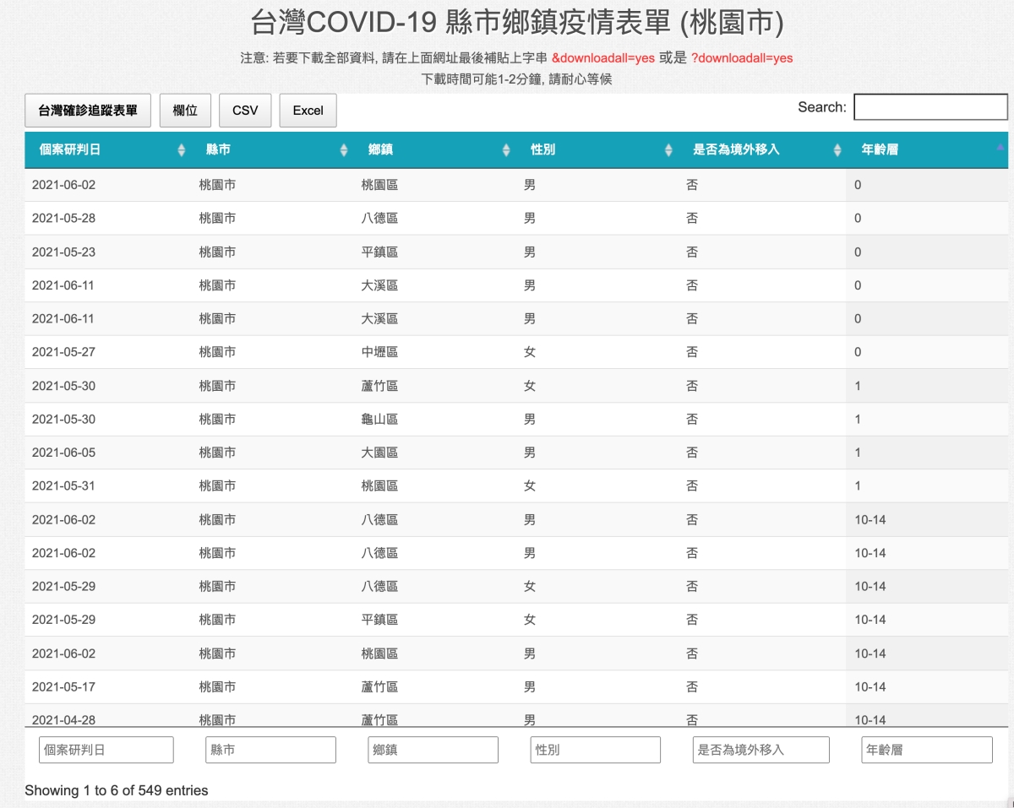Click 性別 footer filter field

click(x=595, y=750)
